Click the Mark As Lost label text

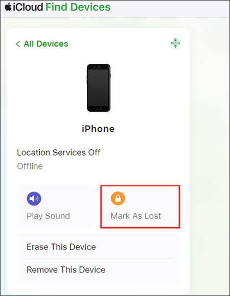(x=135, y=216)
